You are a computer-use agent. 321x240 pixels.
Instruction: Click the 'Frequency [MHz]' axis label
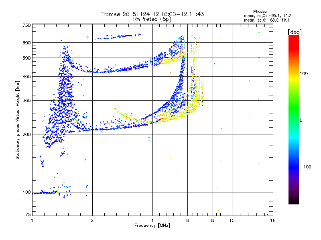coord(152,226)
